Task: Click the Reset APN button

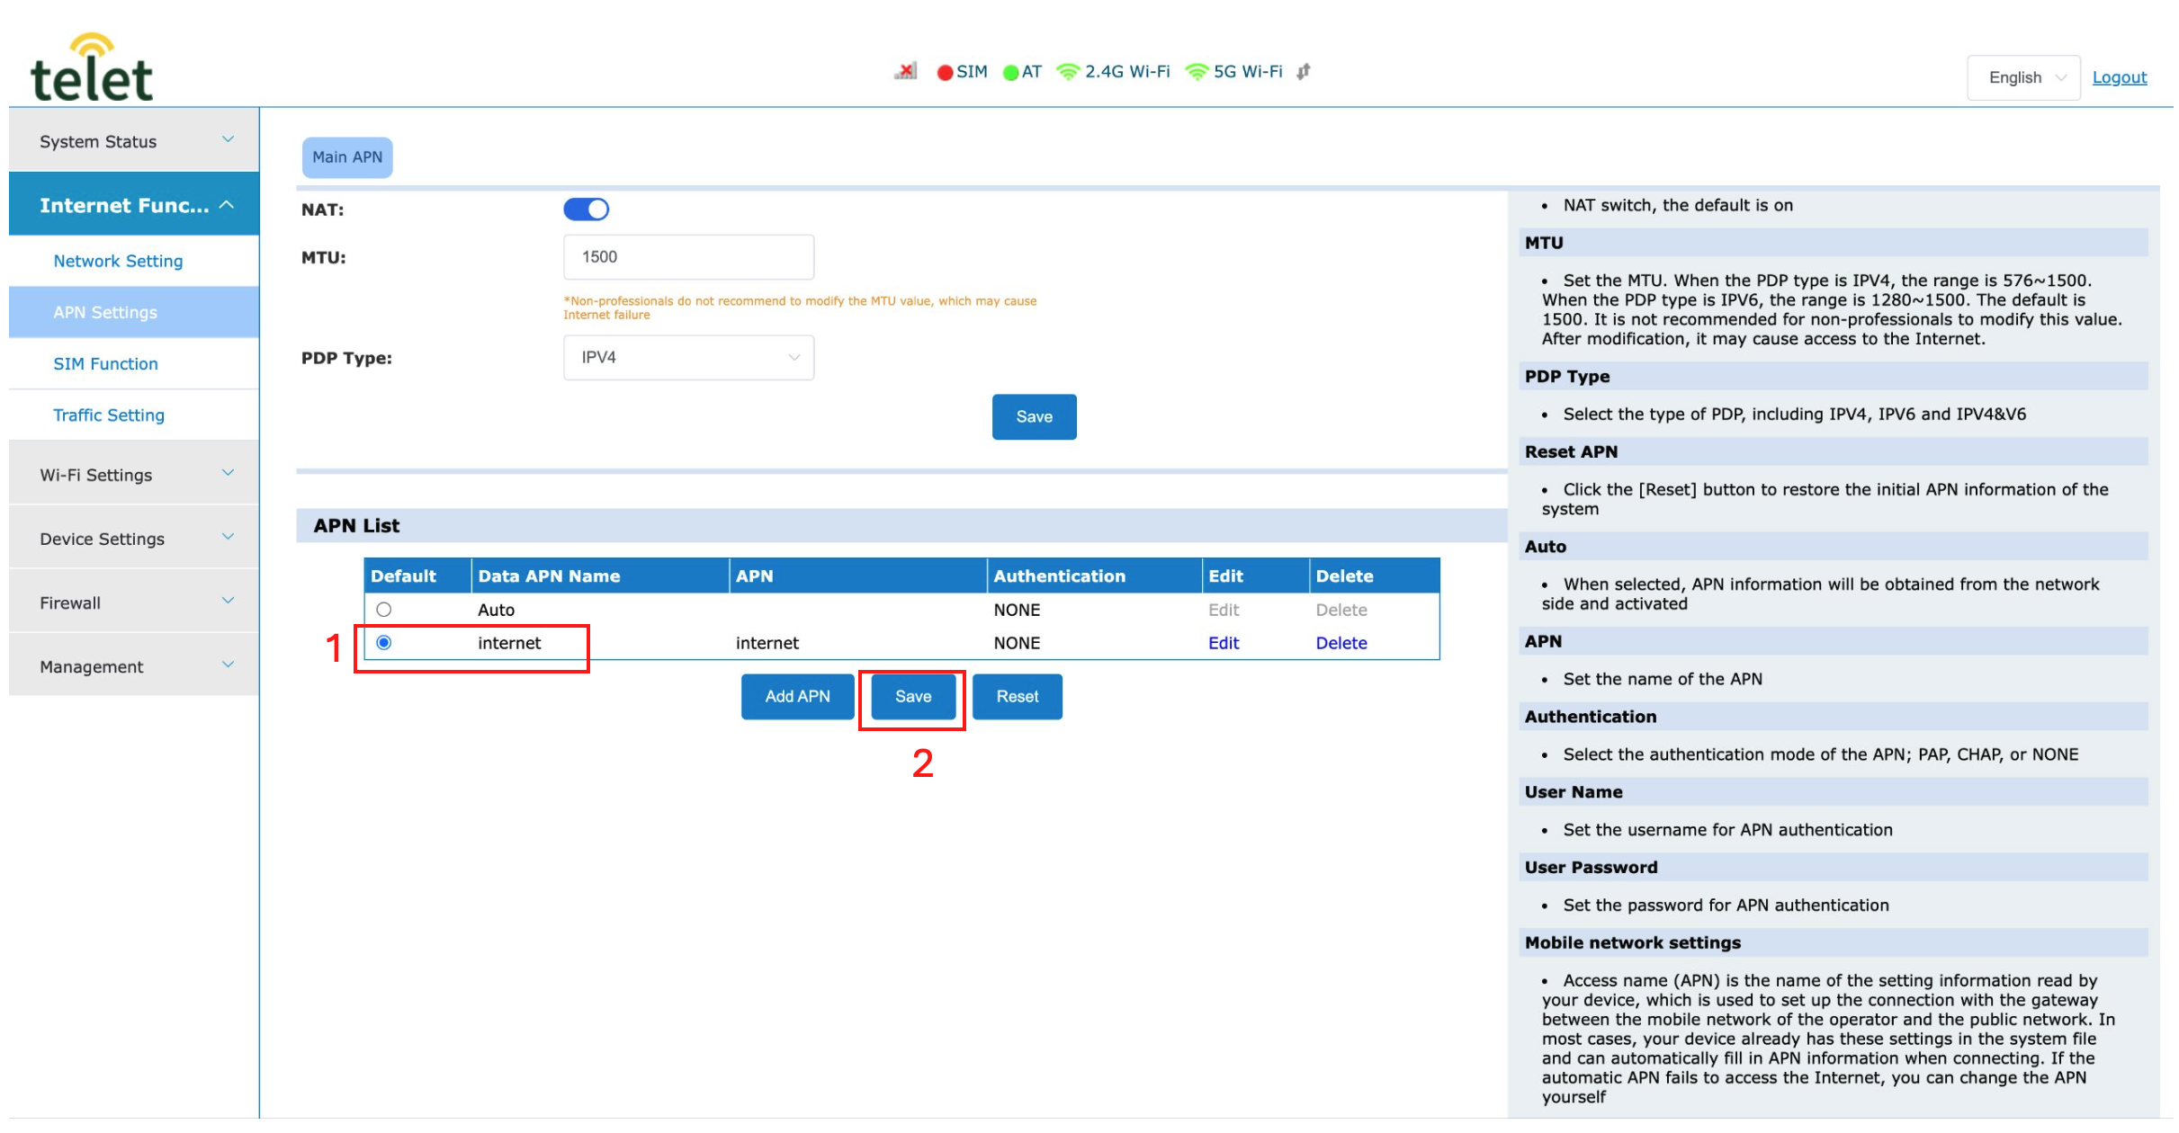Action: click(1017, 697)
